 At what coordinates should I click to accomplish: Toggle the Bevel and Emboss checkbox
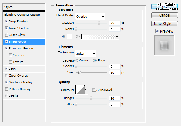(x=6, y=49)
